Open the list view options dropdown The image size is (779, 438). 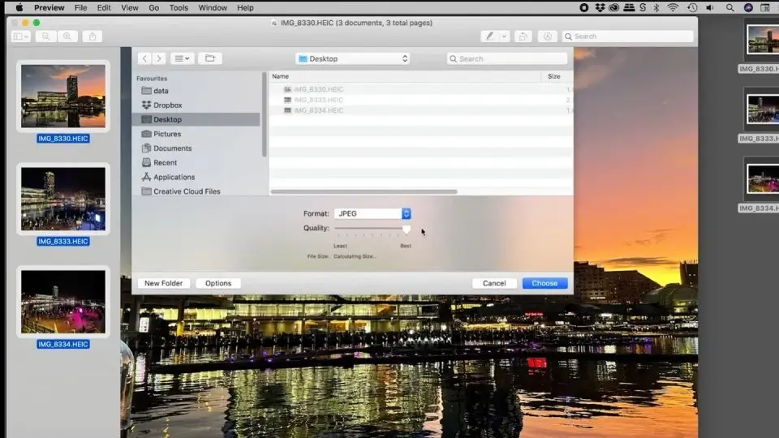tap(183, 58)
